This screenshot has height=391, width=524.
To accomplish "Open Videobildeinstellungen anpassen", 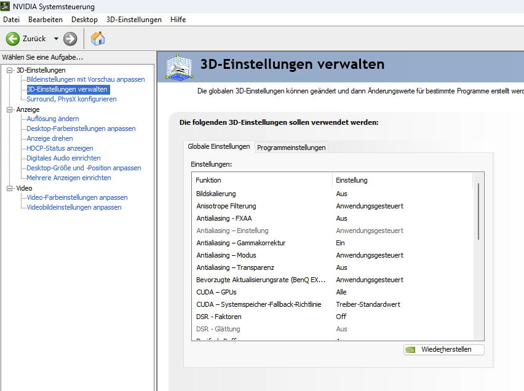I will 74,207.
